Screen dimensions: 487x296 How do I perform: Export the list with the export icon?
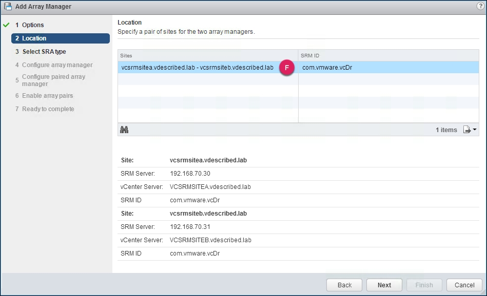466,130
